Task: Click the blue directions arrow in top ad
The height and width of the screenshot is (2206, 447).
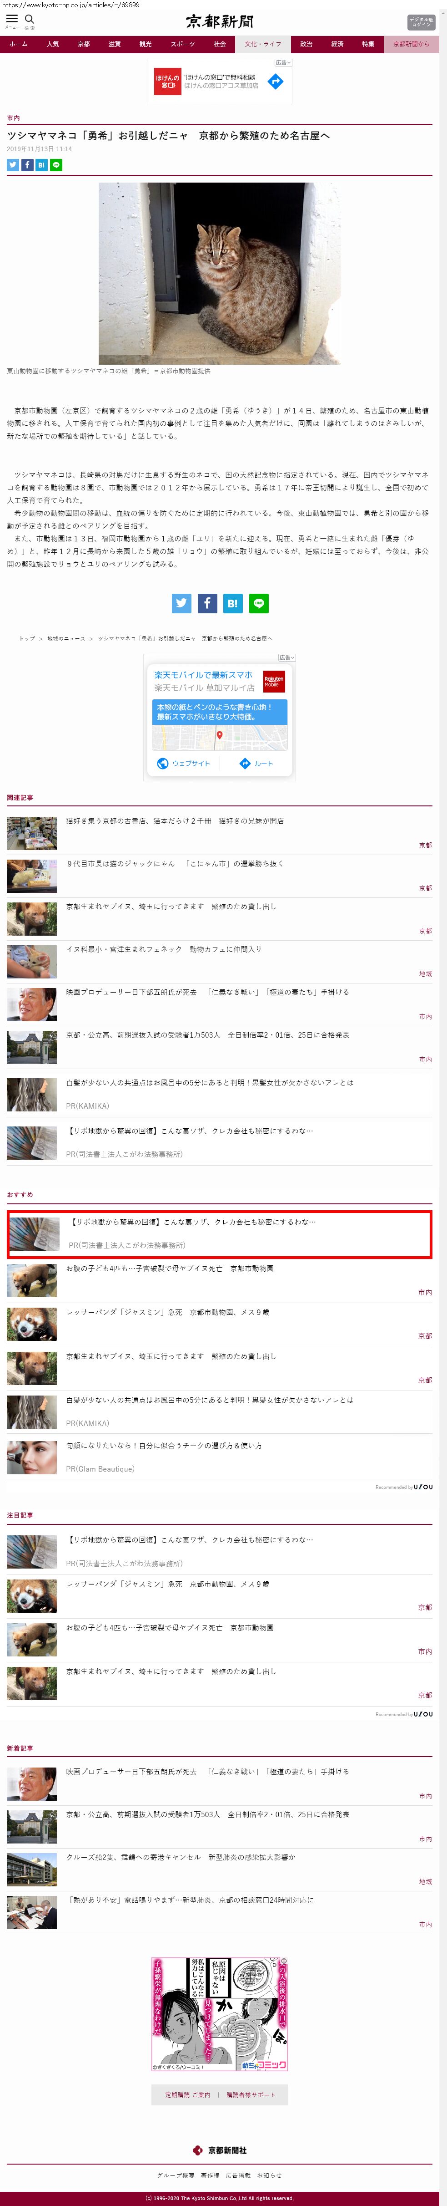Action: tap(275, 82)
